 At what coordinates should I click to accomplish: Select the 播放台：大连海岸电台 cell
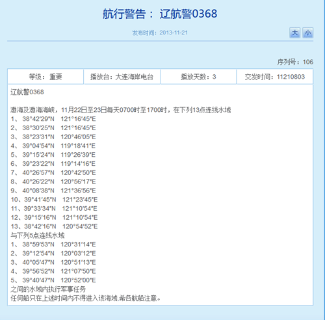coord(122,77)
